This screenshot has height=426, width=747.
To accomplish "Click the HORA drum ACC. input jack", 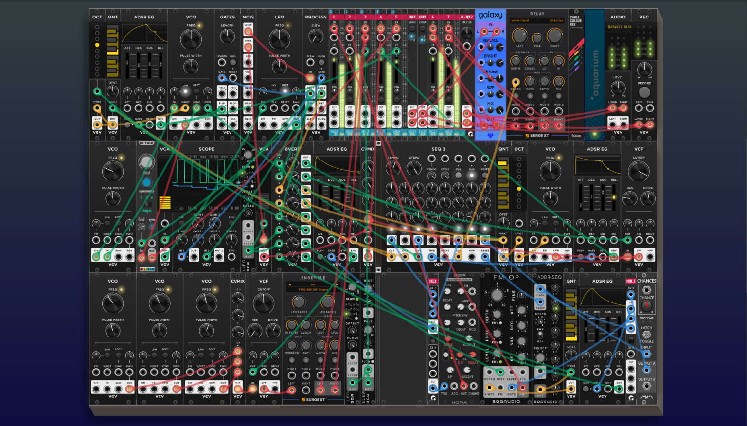I will 454,387.
